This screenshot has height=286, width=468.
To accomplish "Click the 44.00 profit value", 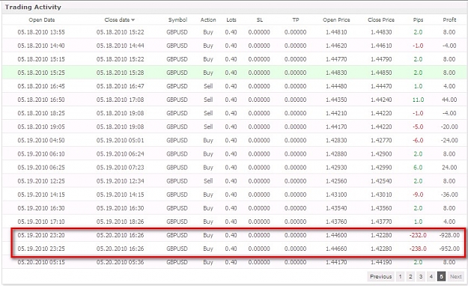I will click(x=449, y=100).
